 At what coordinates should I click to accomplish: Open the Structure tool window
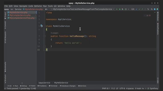coord(5,79)
